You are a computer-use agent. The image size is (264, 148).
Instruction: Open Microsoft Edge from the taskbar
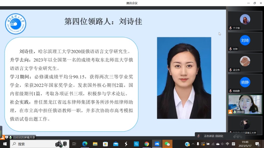[x=85, y=144]
